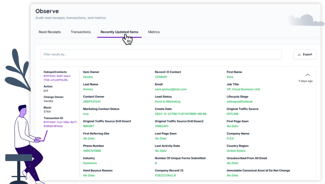The image size is (325, 184).
Task: Switch to the Transactions tab
Action: (81, 32)
